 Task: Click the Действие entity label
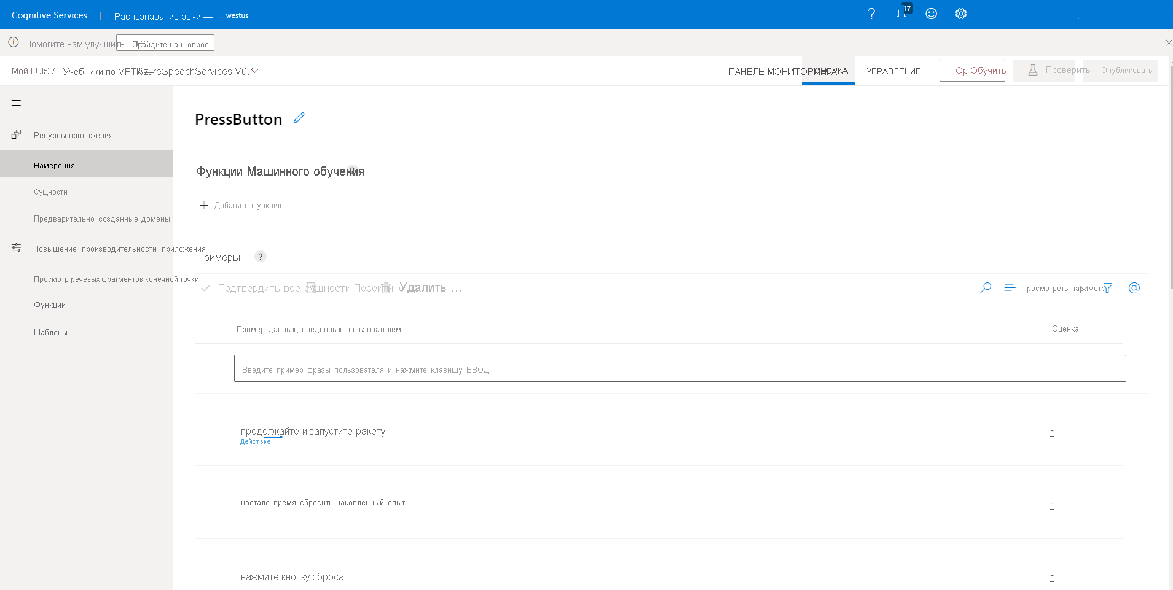(x=255, y=442)
